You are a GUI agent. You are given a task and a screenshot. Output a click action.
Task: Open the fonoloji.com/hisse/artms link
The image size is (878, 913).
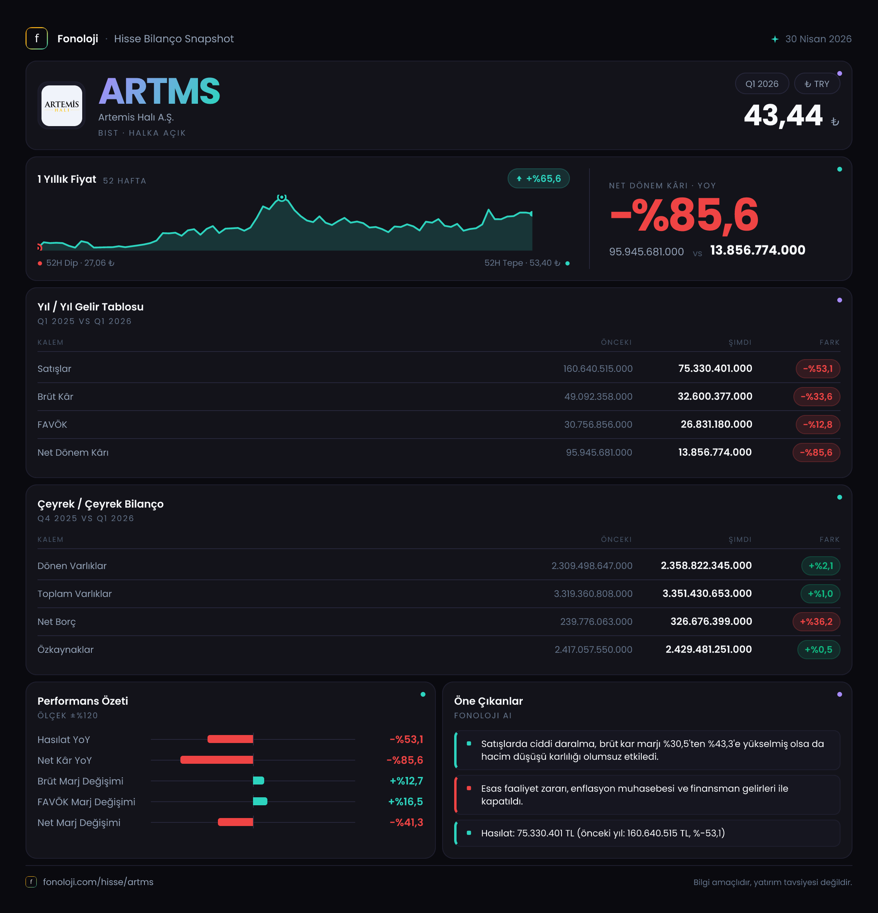[x=98, y=881]
